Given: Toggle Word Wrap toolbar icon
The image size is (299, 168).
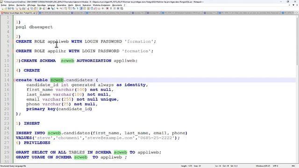Looking at the screenshot, I should tap(73, 8).
